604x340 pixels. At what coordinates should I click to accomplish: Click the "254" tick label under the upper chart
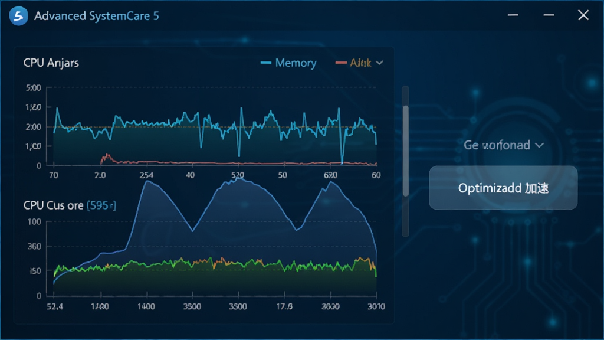[146, 175]
